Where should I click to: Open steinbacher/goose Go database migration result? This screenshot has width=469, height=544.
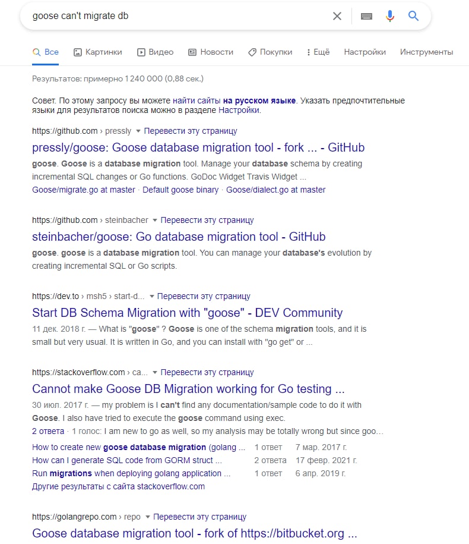[179, 237]
